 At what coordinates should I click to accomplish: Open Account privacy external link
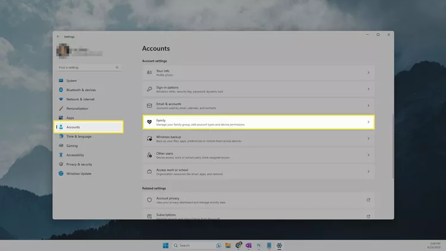tap(368, 200)
